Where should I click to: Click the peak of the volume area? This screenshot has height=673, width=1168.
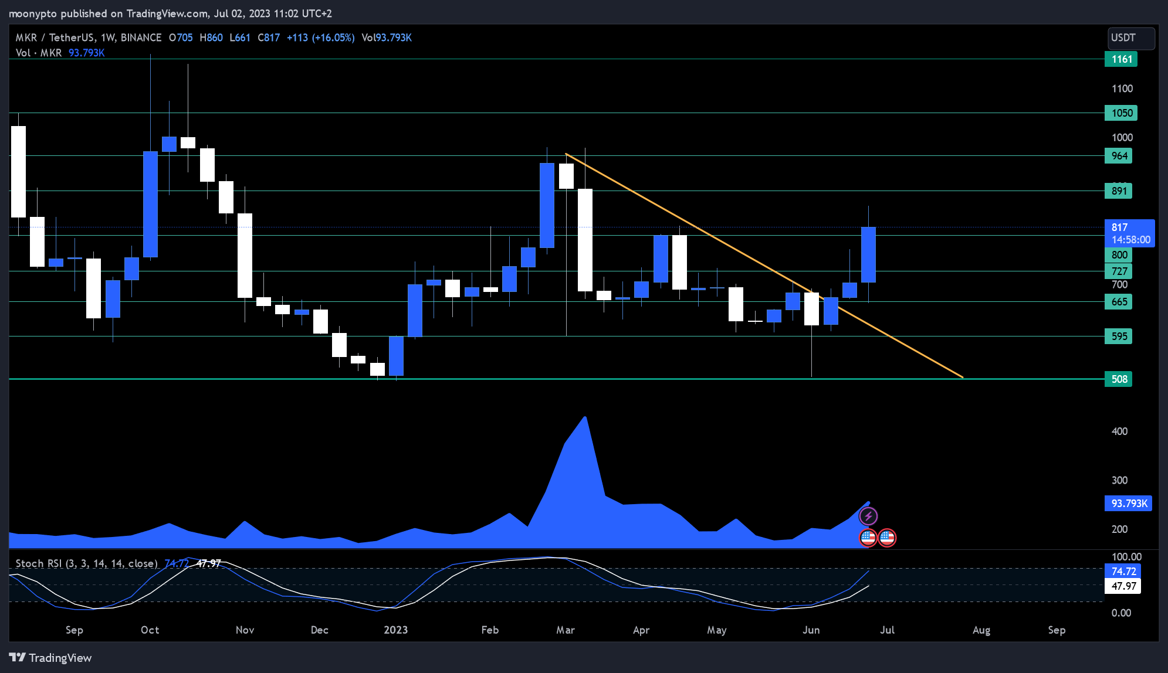[585, 418]
